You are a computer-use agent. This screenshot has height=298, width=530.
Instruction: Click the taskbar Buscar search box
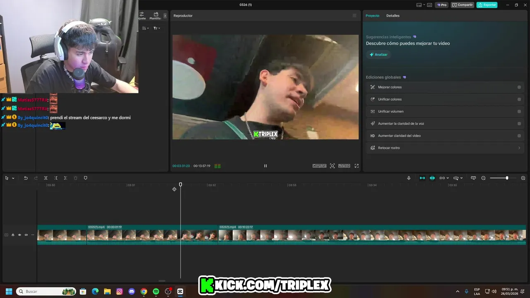tap(46, 291)
